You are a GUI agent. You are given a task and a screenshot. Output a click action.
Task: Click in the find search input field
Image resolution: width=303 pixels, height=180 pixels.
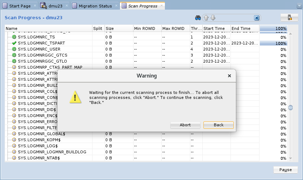235,18
